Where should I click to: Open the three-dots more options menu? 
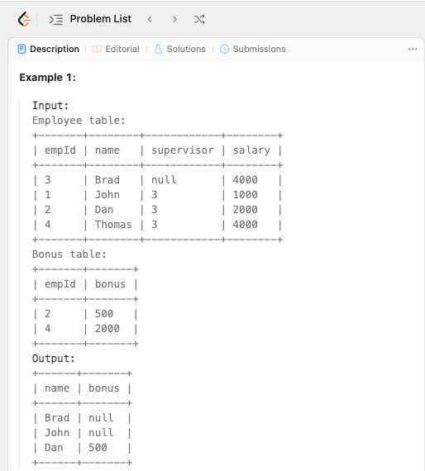click(x=413, y=49)
